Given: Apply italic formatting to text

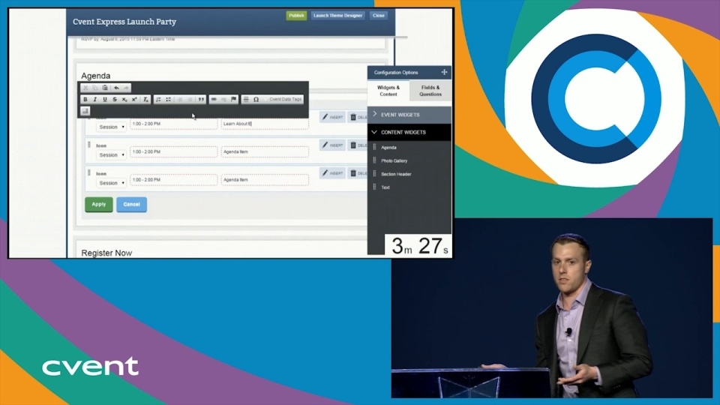Looking at the screenshot, I should [x=94, y=99].
